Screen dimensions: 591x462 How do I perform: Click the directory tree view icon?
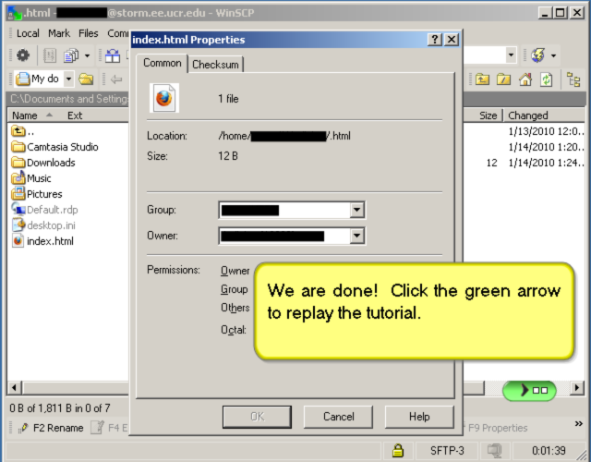573,79
